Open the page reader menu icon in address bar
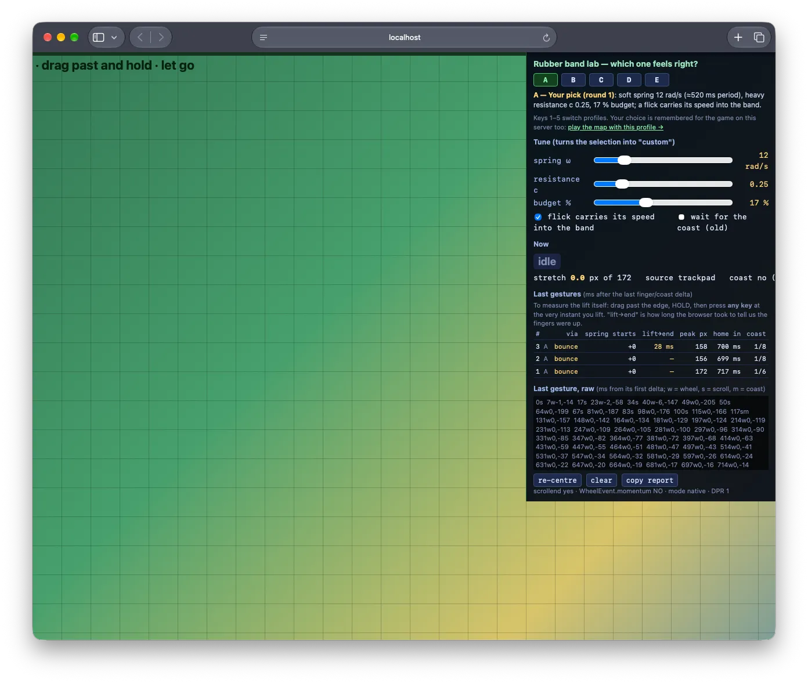The width and height of the screenshot is (808, 683). [264, 37]
